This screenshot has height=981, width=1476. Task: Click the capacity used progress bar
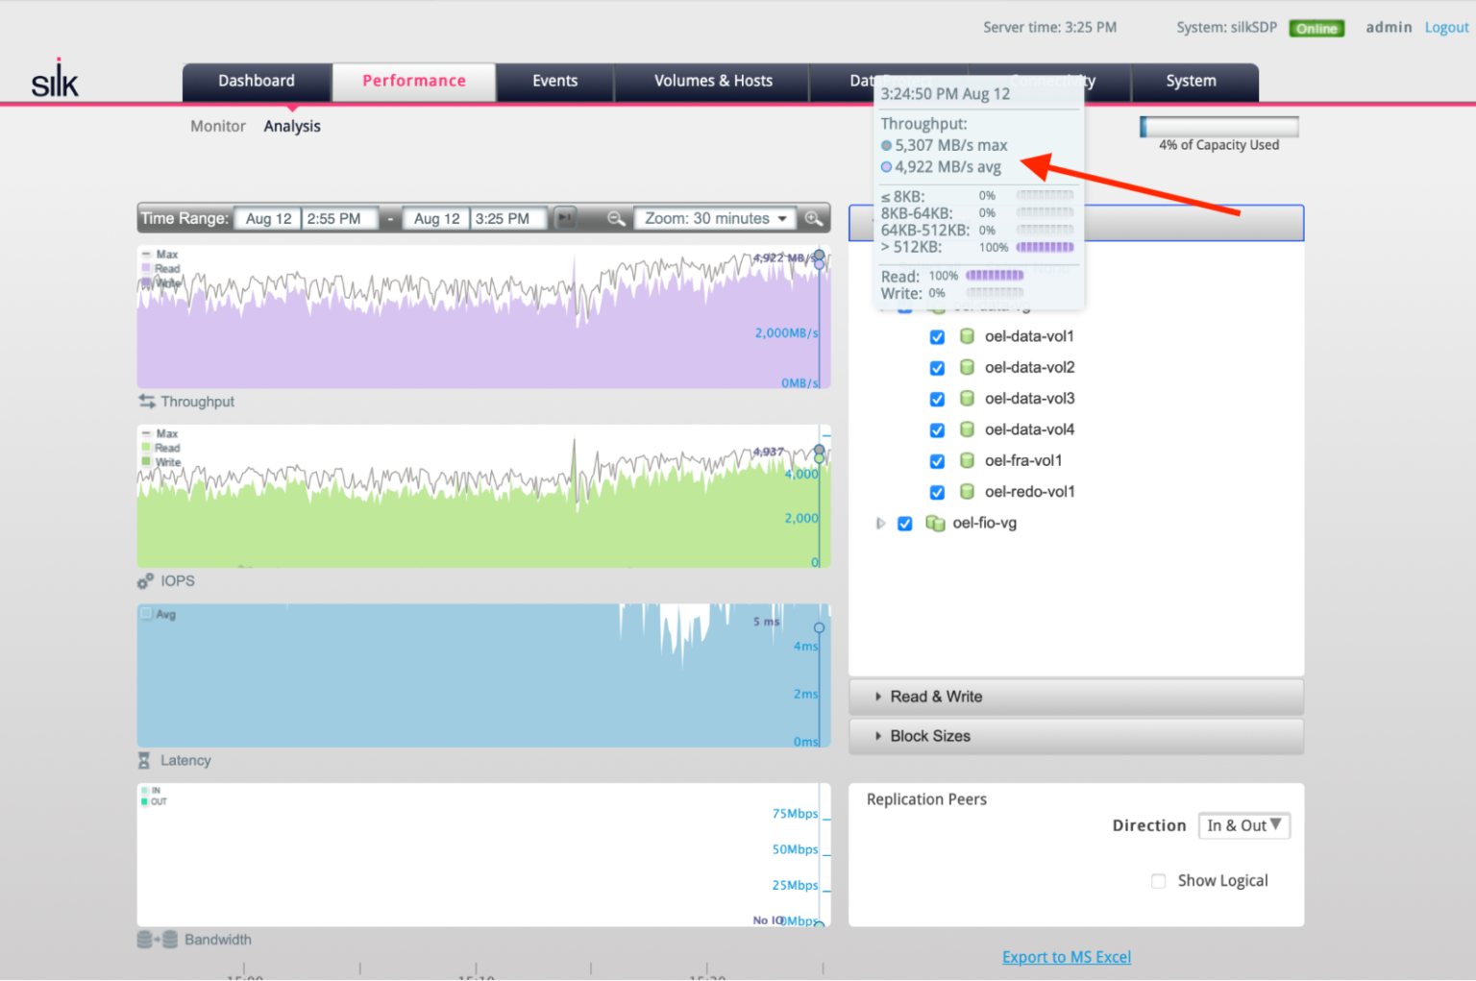click(1218, 125)
